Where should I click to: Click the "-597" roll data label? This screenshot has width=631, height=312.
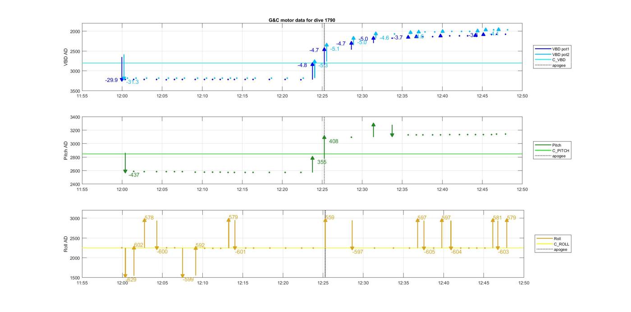tap(357, 252)
